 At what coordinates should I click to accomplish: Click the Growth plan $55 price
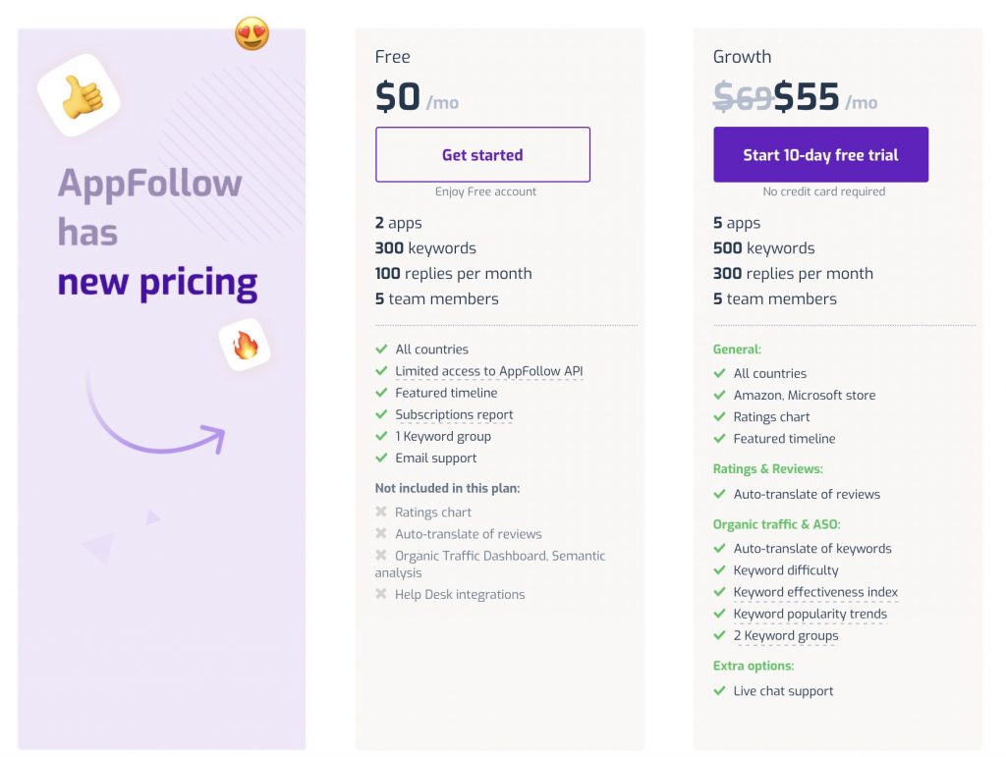(x=807, y=97)
